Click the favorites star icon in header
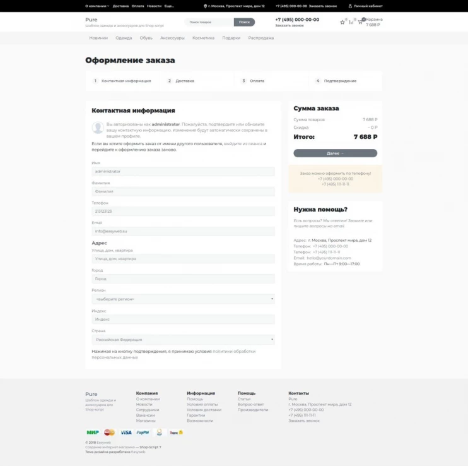The width and height of the screenshot is (468, 466). click(x=342, y=22)
